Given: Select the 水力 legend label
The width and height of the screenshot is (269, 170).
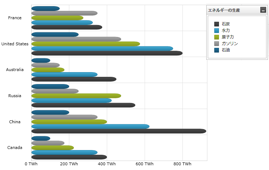Looking at the screenshot, I should point(225,30).
